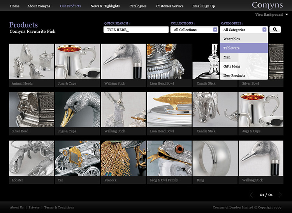View the Lobster product thumbnail
The width and height of the screenshot is (292, 213).
click(32, 158)
